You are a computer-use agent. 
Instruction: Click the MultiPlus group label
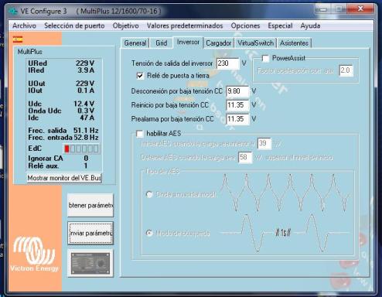[30, 52]
